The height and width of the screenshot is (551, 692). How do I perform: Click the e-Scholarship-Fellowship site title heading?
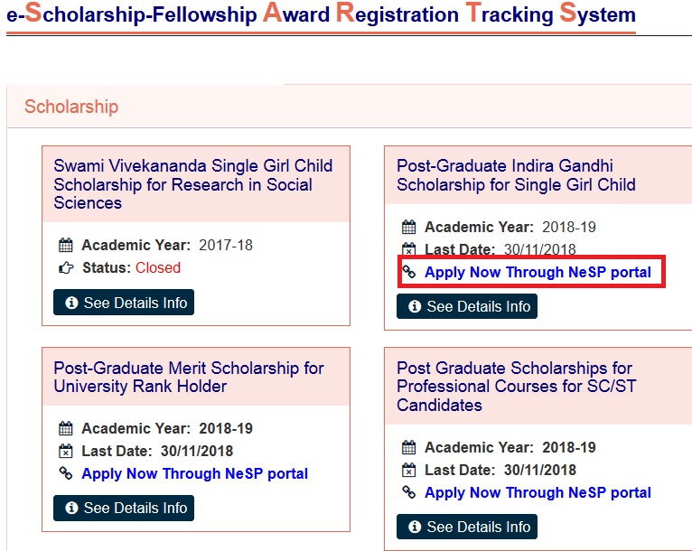321,14
